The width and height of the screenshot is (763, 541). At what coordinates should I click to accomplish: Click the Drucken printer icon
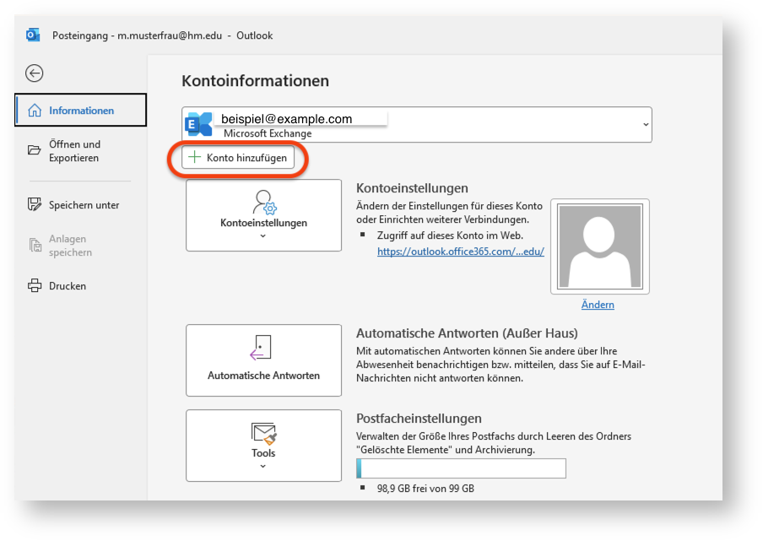coord(35,285)
